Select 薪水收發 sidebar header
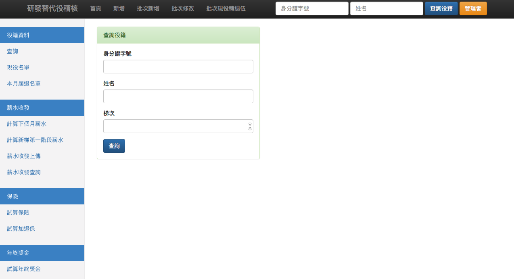Image resolution: width=514 pixels, height=279 pixels. pos(42,108)
